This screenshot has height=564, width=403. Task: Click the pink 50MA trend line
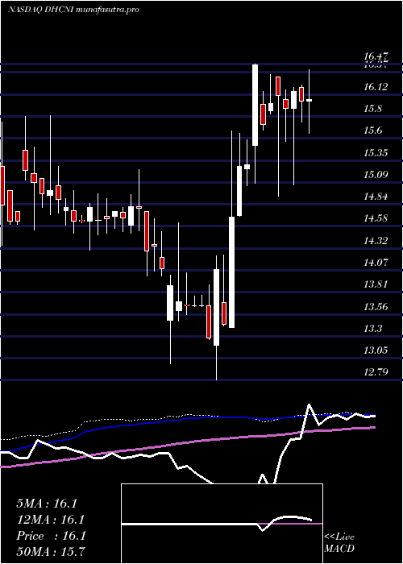click(x=187, y=443)
